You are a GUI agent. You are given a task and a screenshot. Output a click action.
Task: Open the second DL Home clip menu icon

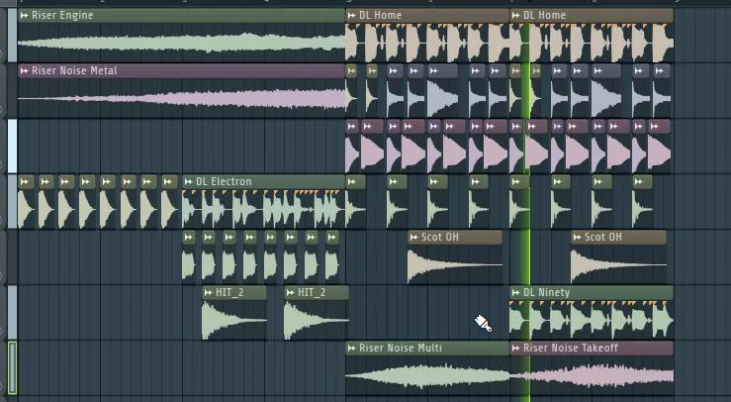pos(516,16)
